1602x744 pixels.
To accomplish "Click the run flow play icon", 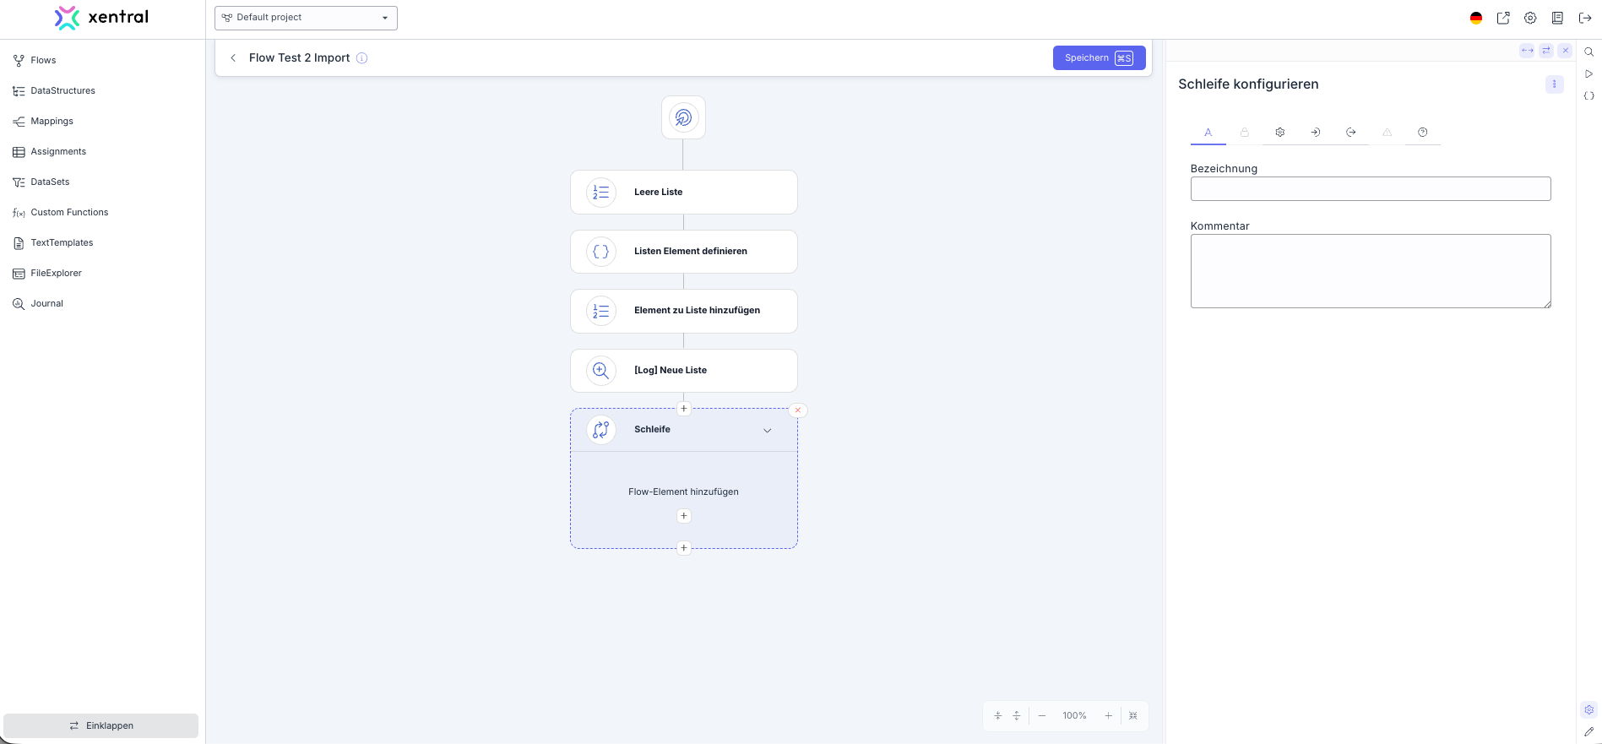I will pyautogui.click(x=1588, y=74).
